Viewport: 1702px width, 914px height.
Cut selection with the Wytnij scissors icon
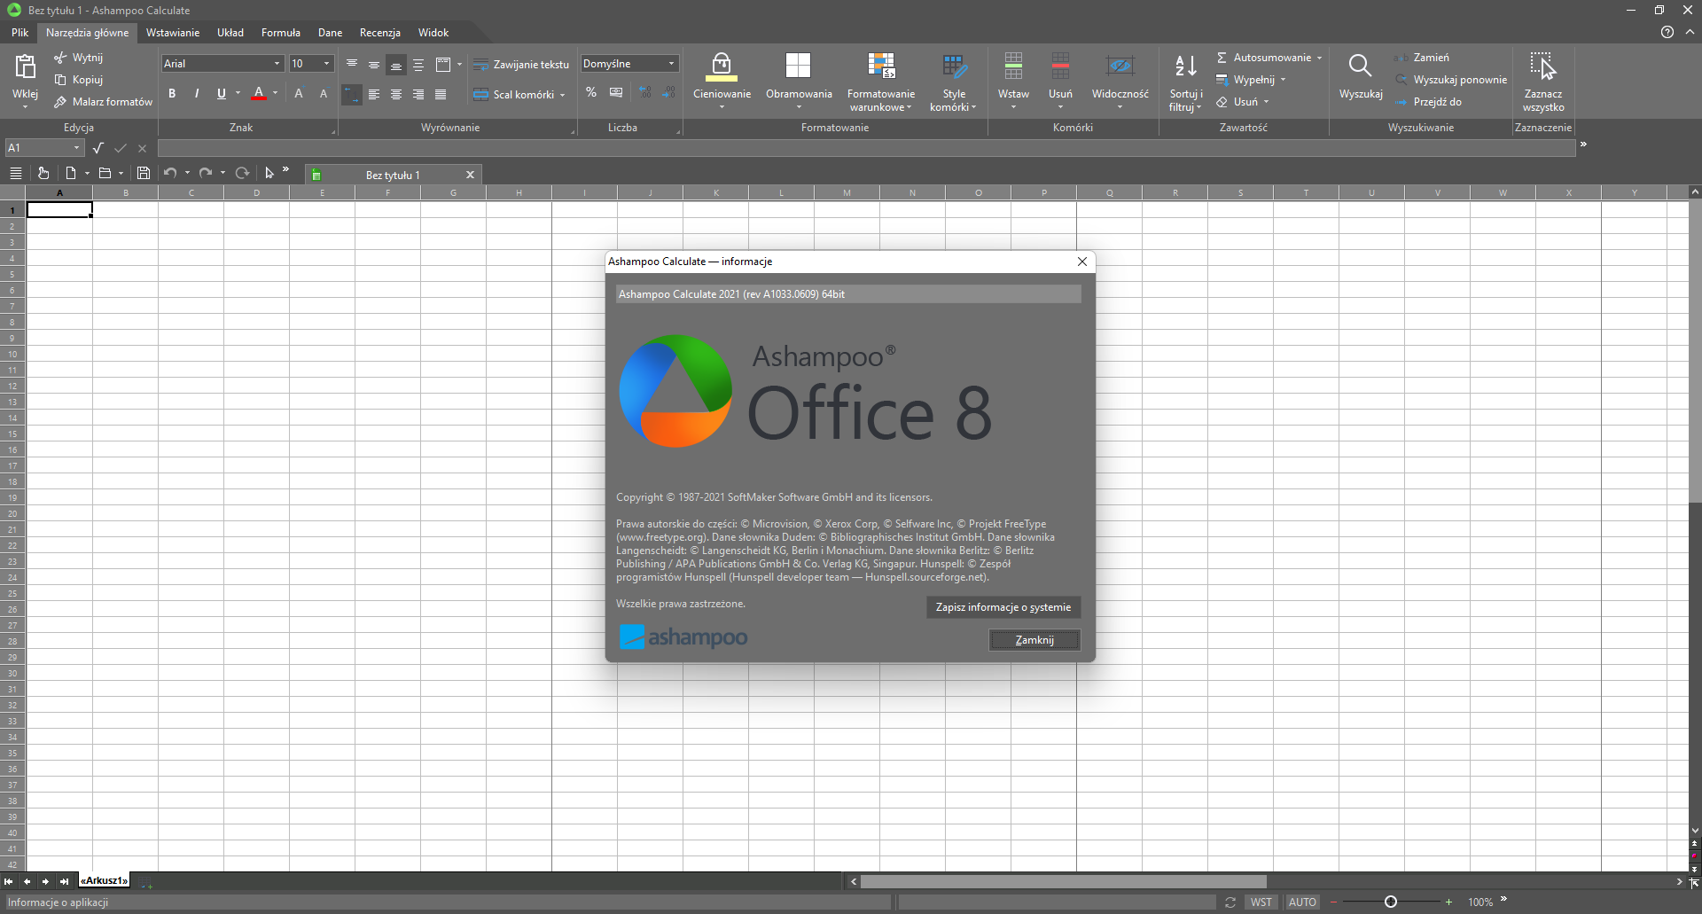click(x=60, y=58)
